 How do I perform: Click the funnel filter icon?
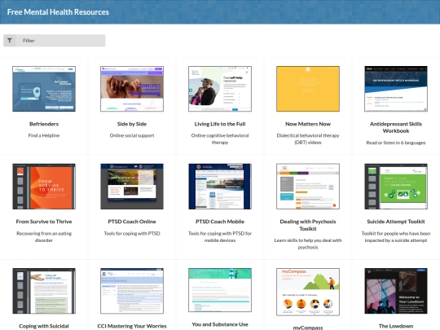tap(10, 41)
